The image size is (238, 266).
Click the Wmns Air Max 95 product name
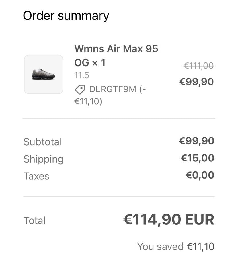[x=116, y=49]
